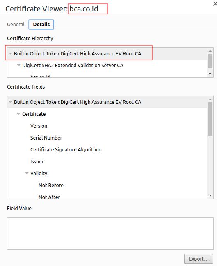
Task: Select the Details tab
Action: pos(41,25)
